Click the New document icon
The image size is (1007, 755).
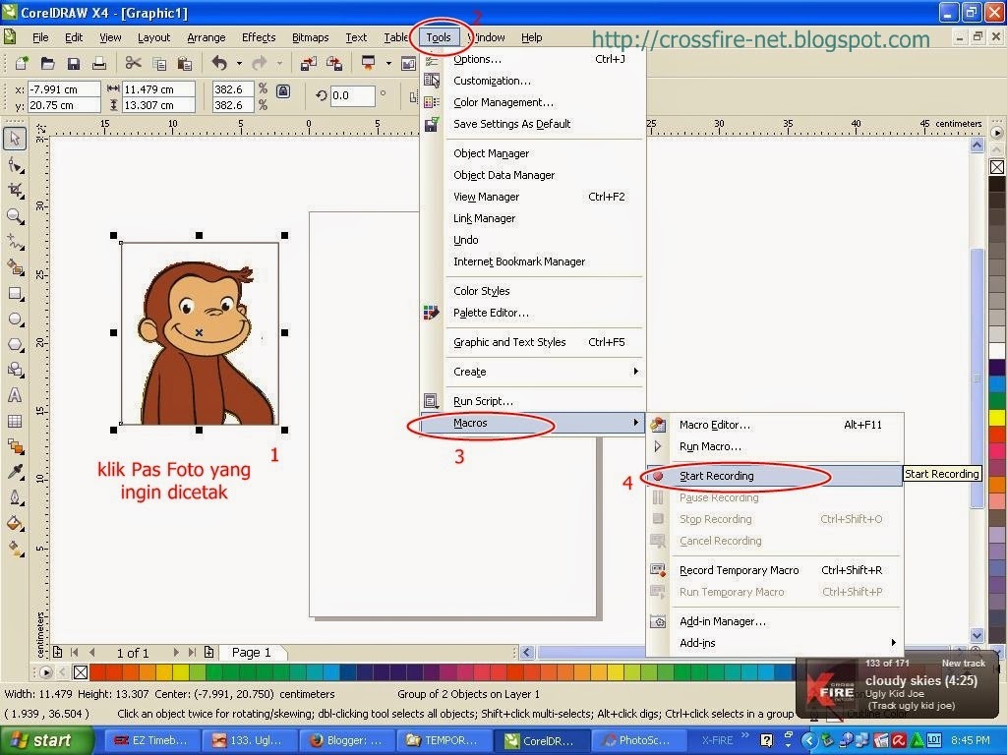tap(22, 63)
